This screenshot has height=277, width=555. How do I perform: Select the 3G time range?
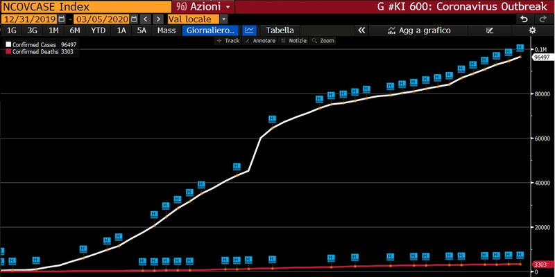point(32,30)
